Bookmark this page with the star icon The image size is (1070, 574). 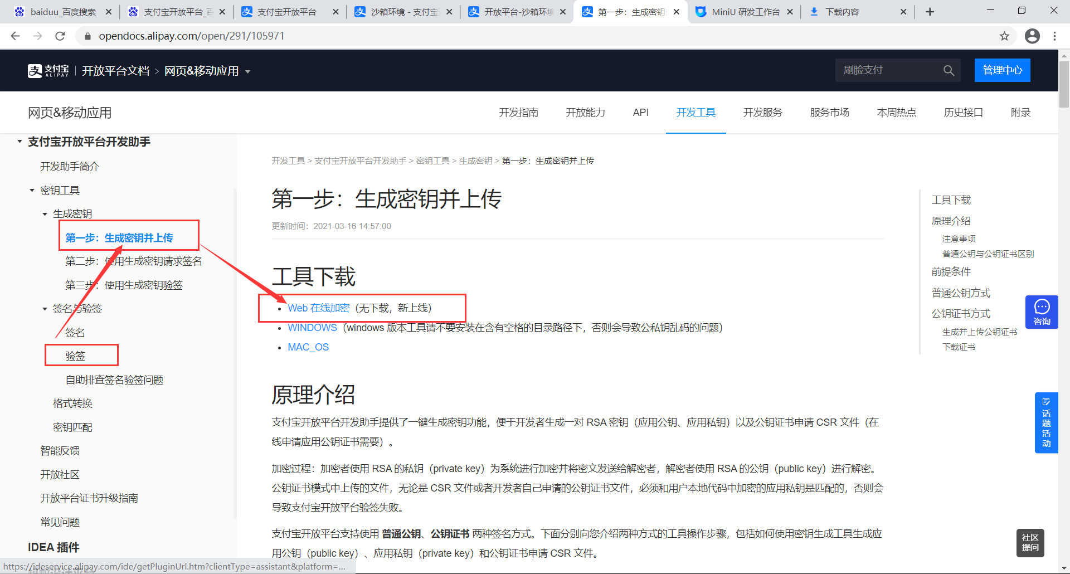[x=1004, y=36]
